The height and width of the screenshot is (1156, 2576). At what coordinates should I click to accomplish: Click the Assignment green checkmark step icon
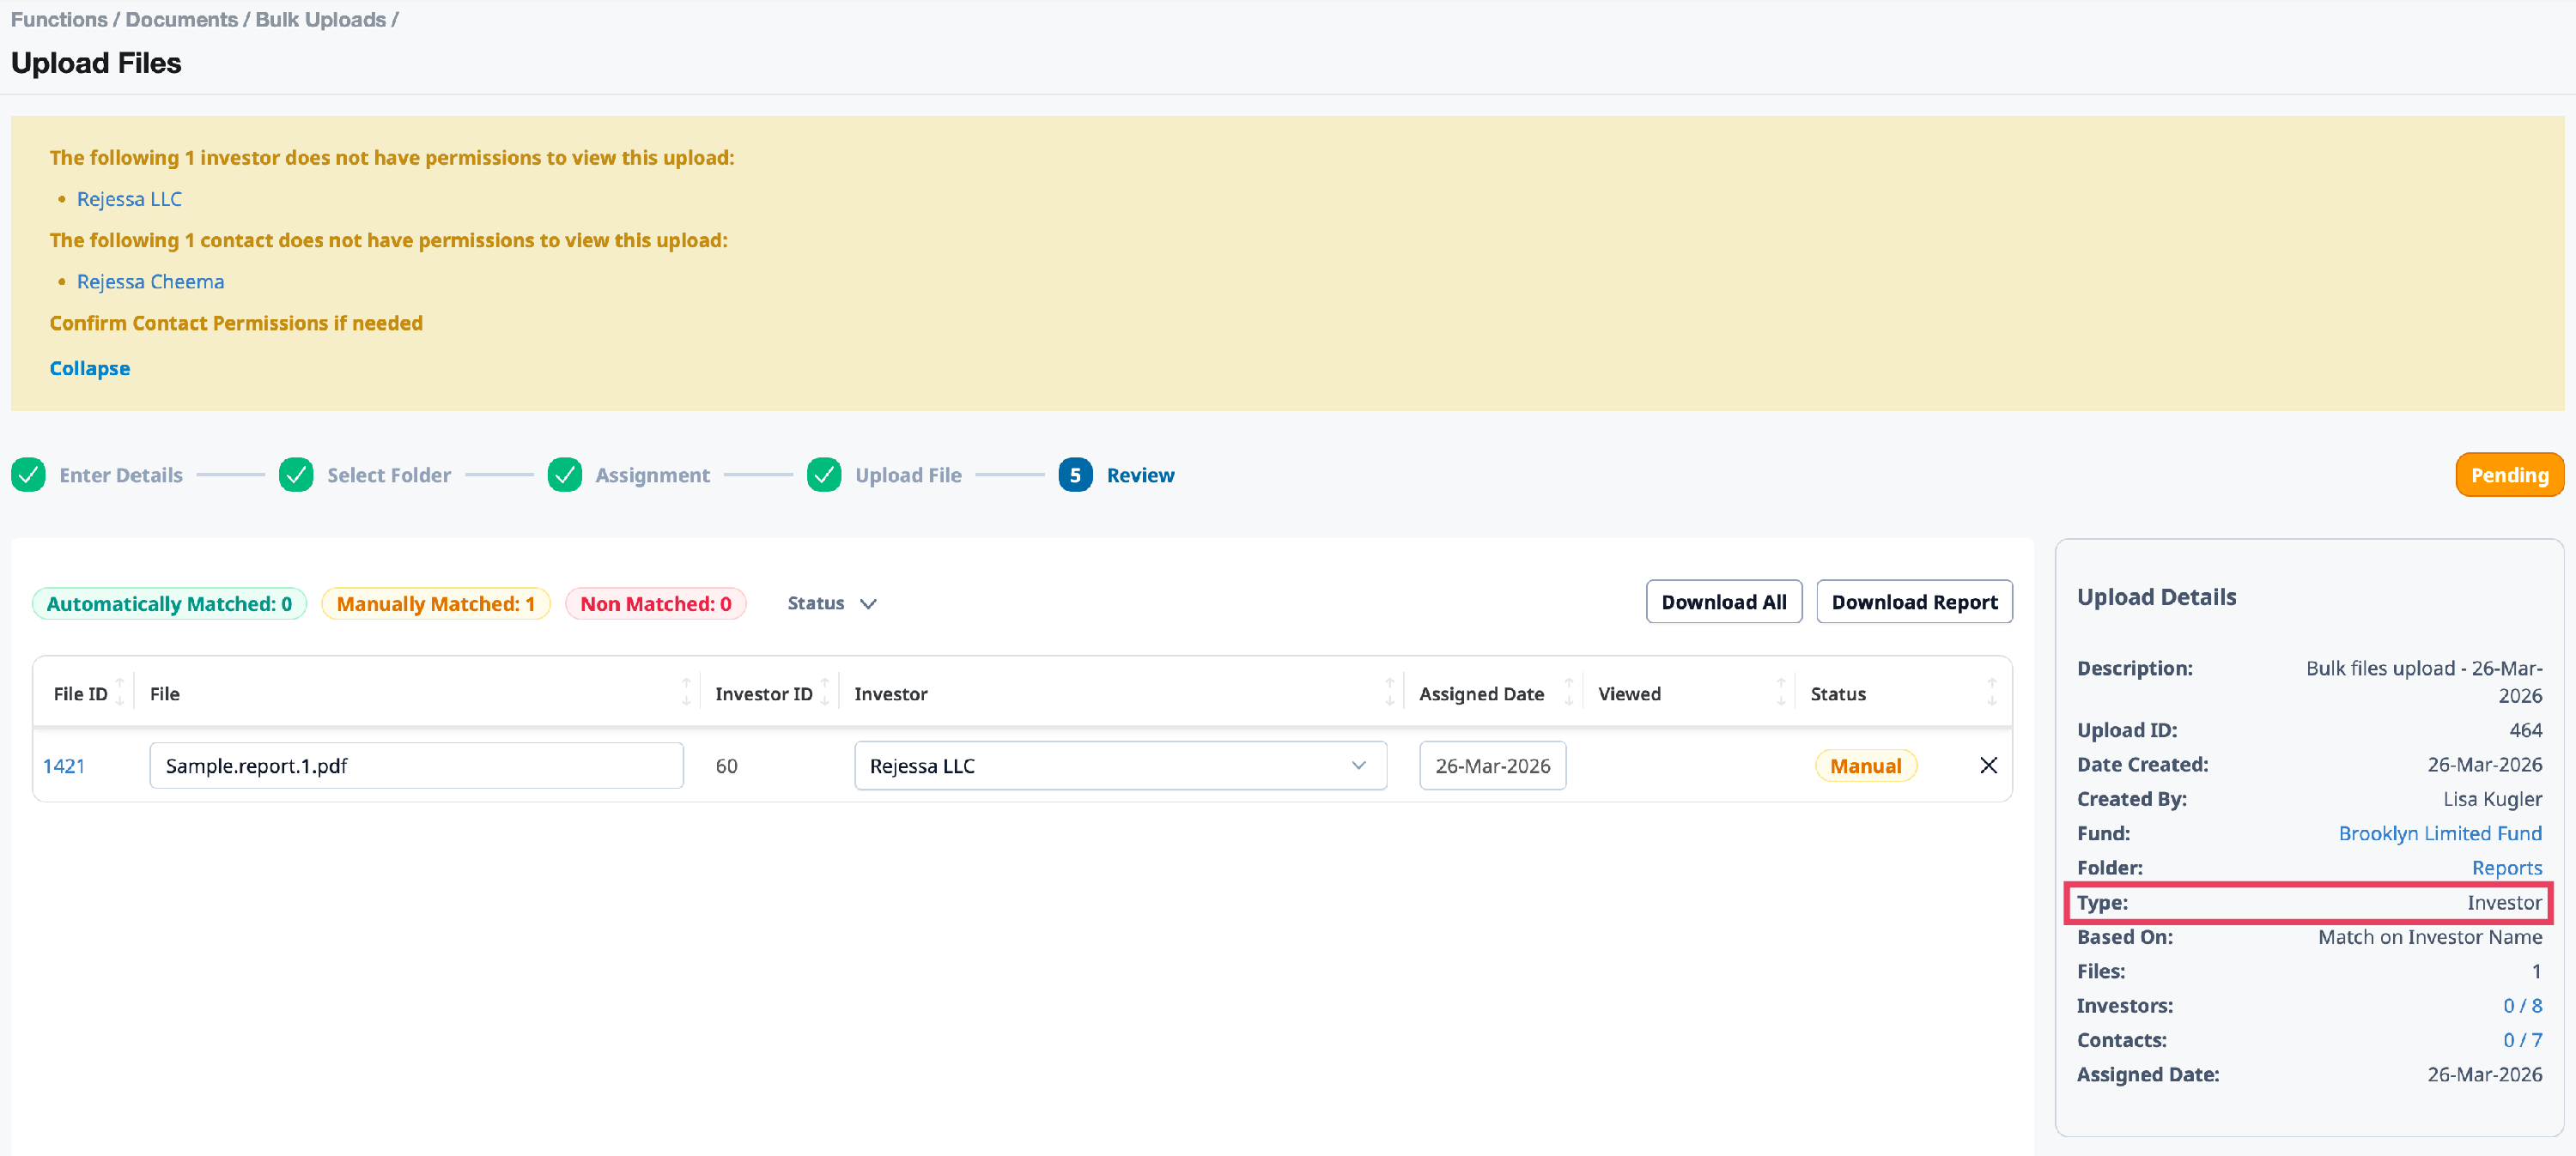coord(565,475)
